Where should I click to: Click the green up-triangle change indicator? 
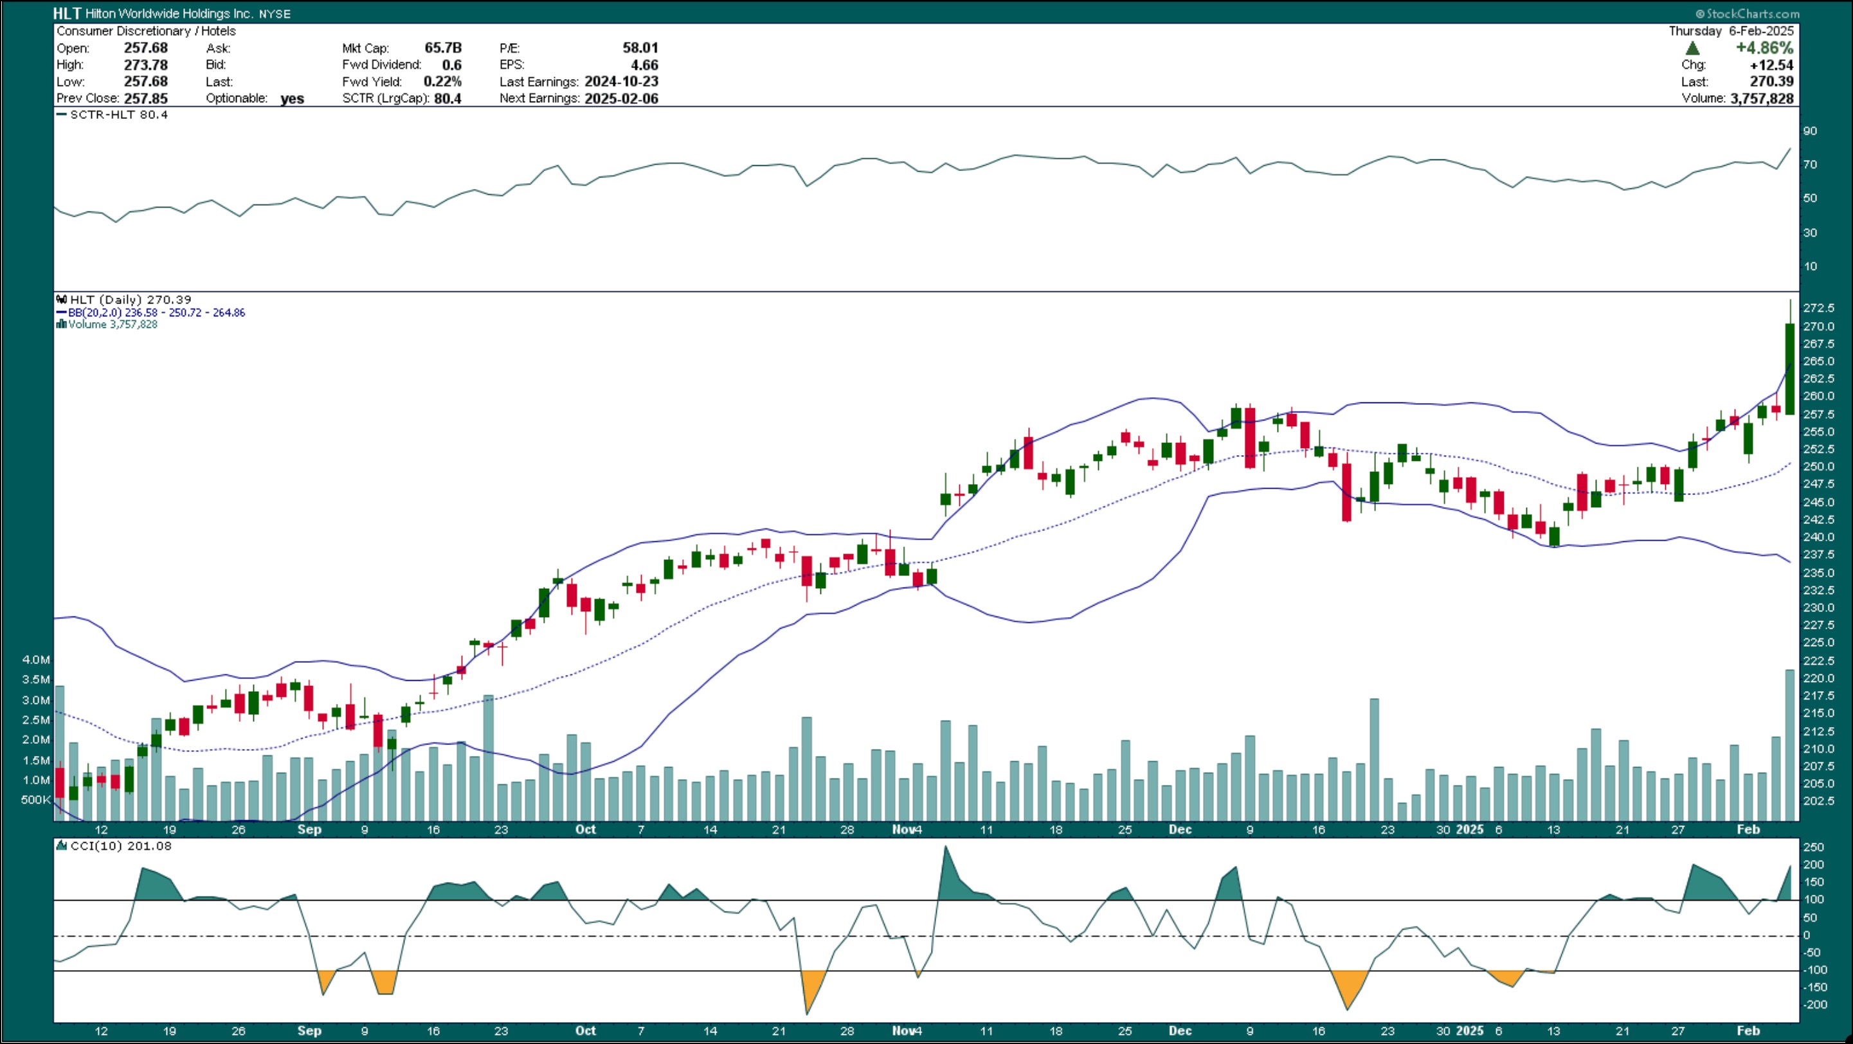(x=1693, y=48)
